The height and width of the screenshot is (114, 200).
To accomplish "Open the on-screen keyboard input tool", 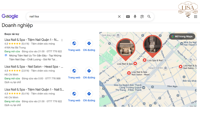I will coord(128,16).
